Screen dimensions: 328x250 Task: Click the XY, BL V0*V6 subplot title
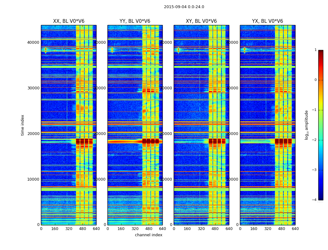tap(201, 21)
